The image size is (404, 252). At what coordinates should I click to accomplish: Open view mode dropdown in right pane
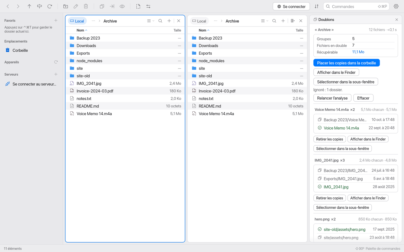click(265, 21)
